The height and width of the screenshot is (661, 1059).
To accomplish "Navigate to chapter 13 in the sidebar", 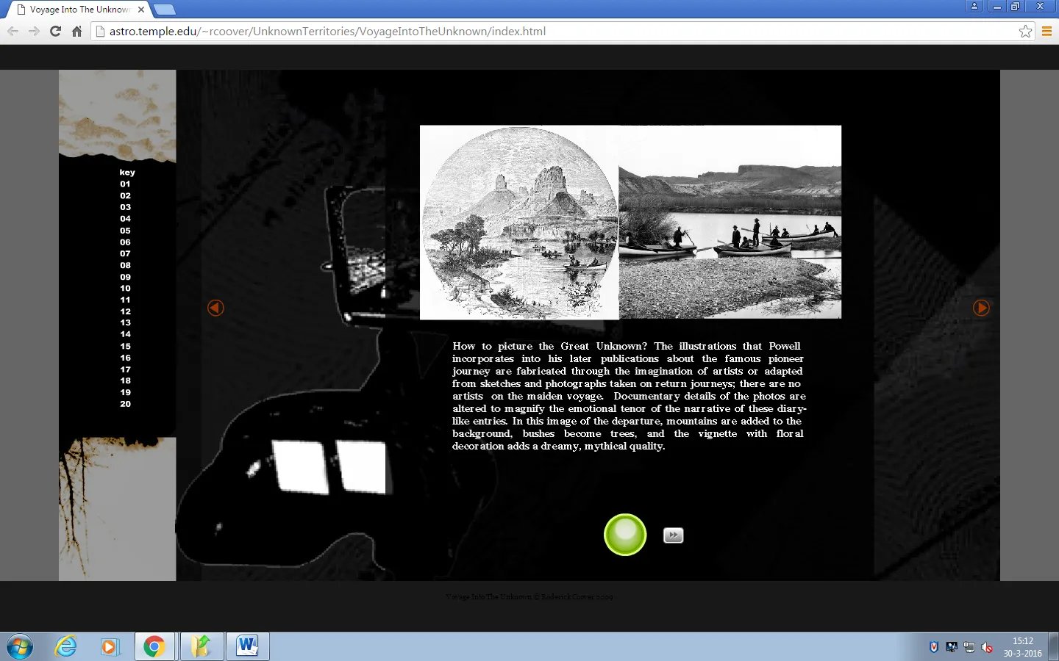I will [125, 322].
